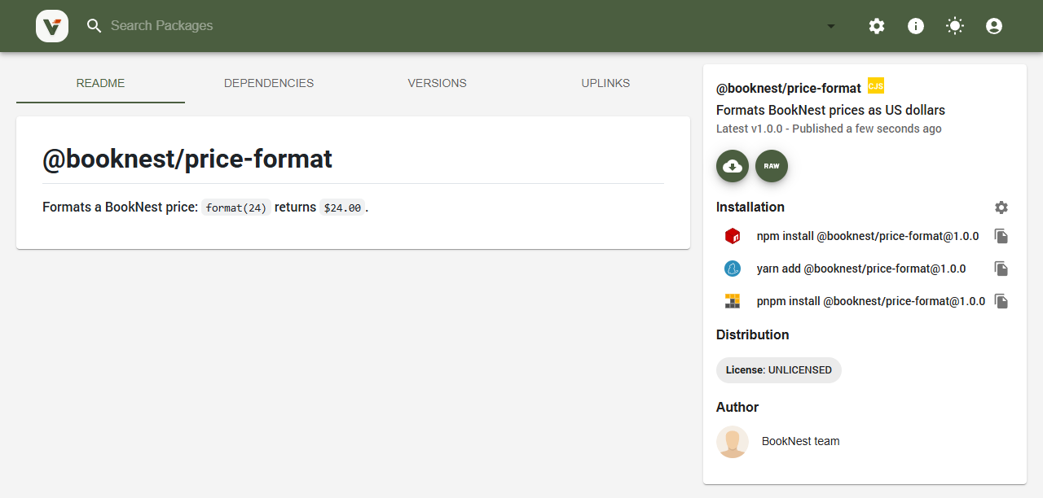The image size is (1043, 498).
Task: Open the info icon in header
Action: point(916,26)
